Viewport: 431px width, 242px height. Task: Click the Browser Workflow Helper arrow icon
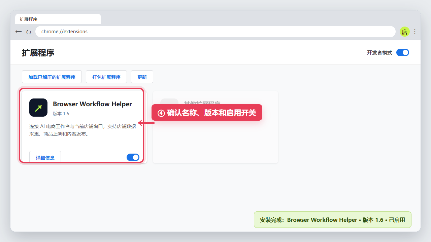[x=38, y=108]
